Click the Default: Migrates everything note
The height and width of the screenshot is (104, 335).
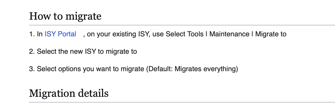tap(192, 69)
